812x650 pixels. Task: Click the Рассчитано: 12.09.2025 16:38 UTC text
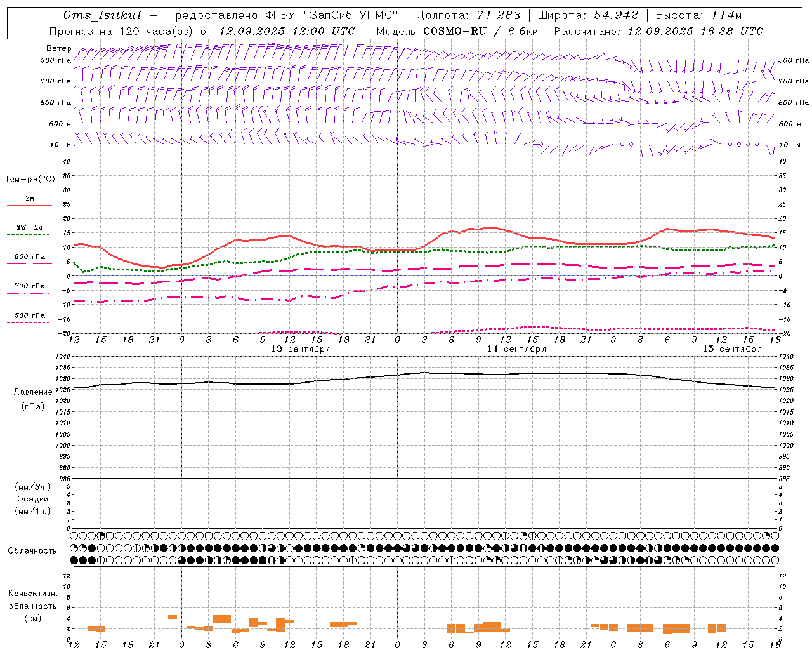click(x=658, y=31)
